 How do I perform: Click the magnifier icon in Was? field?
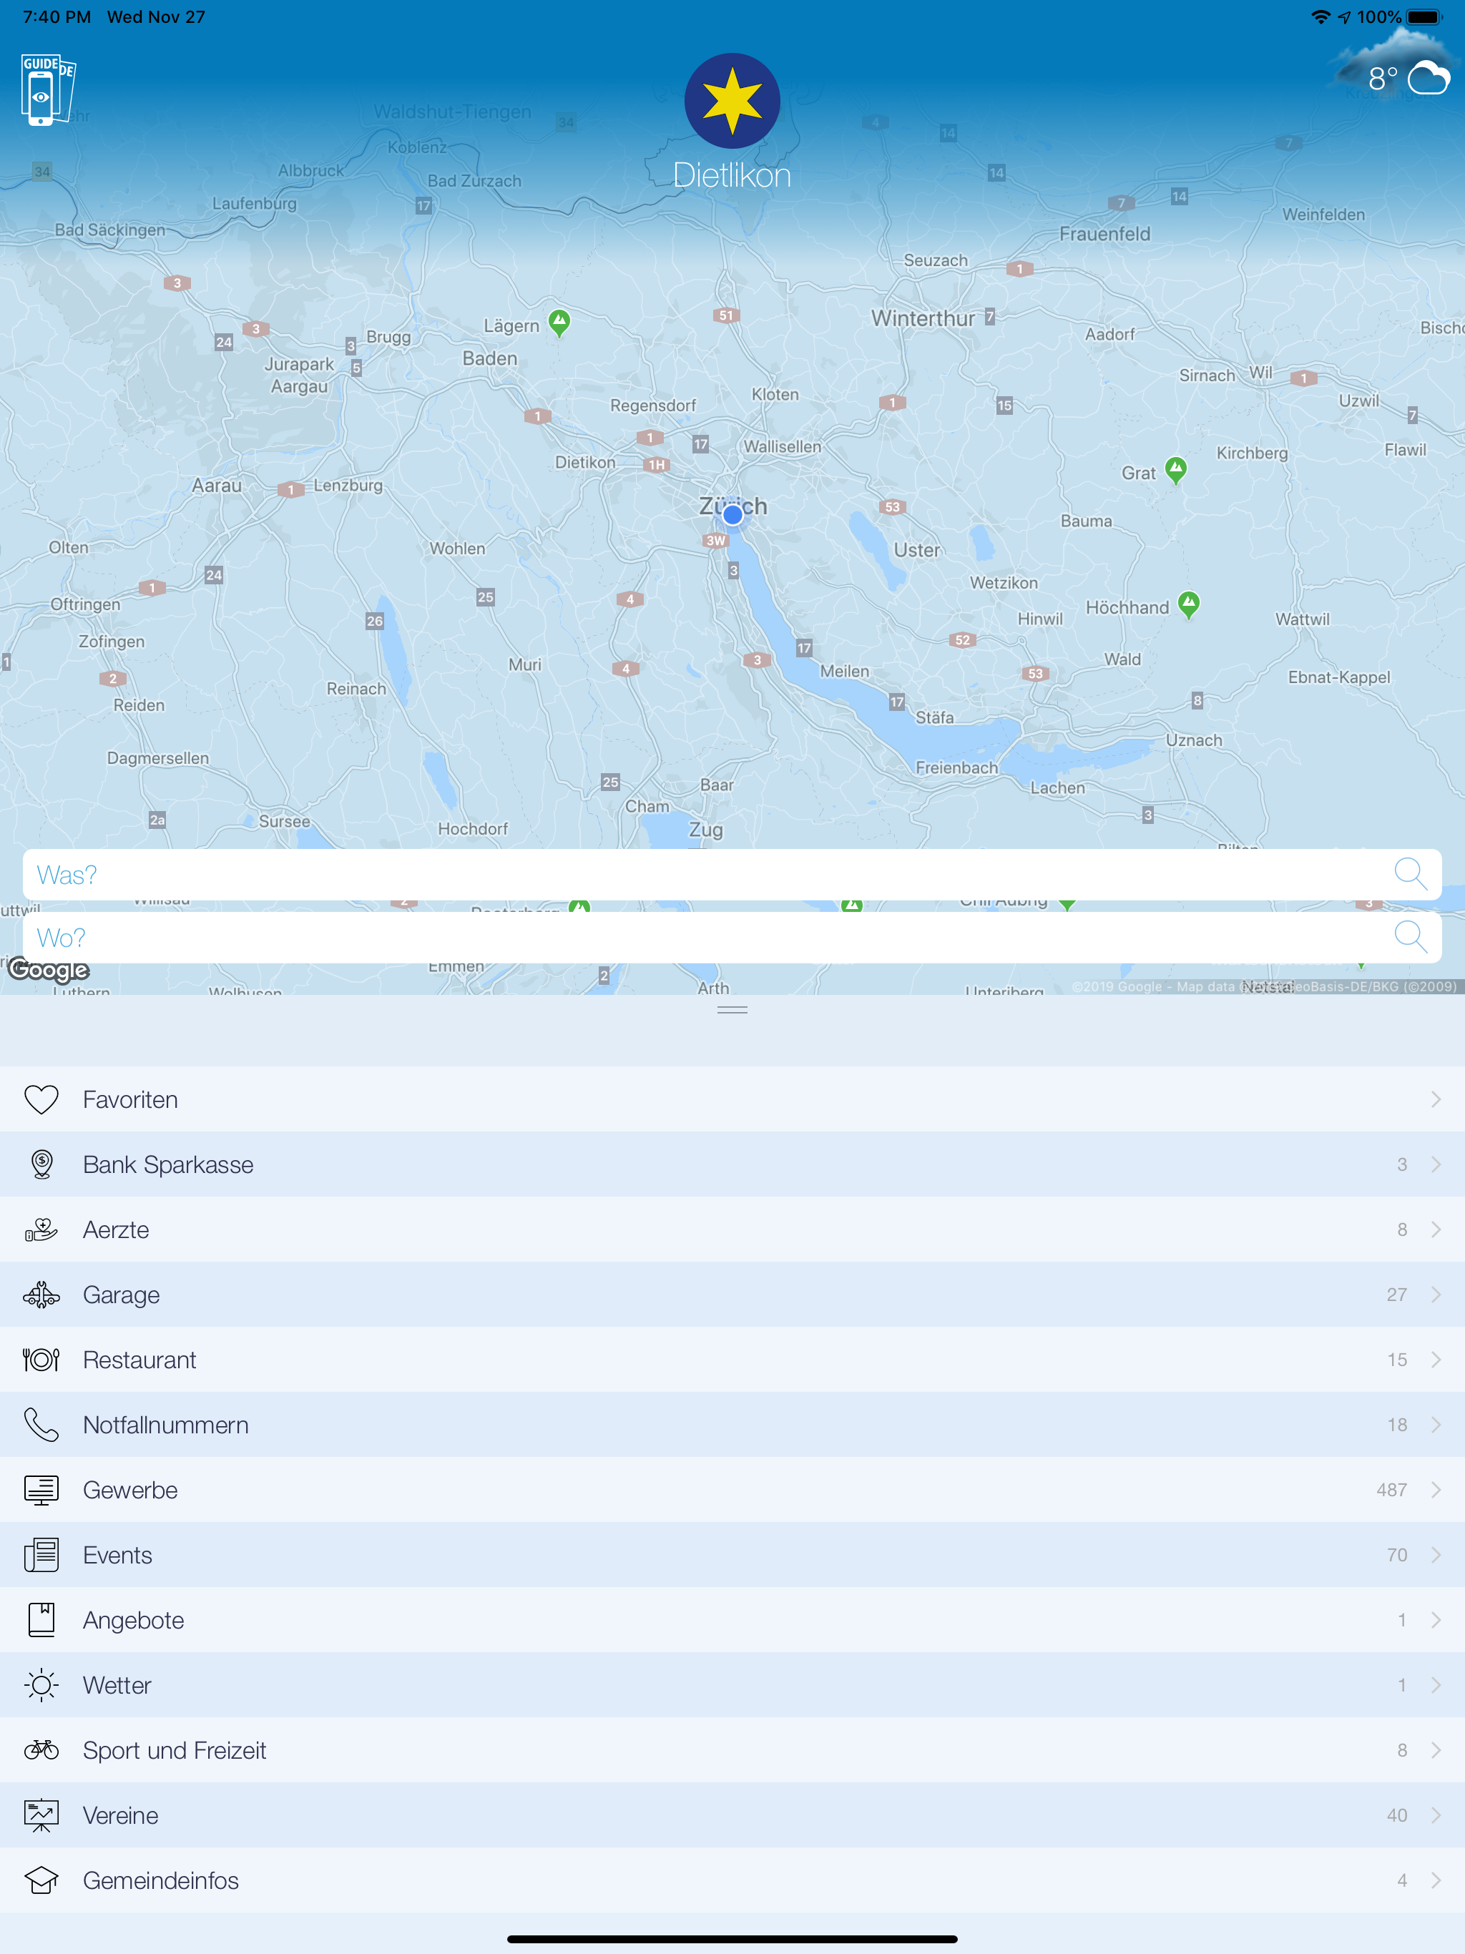[x=1408, y=873]
